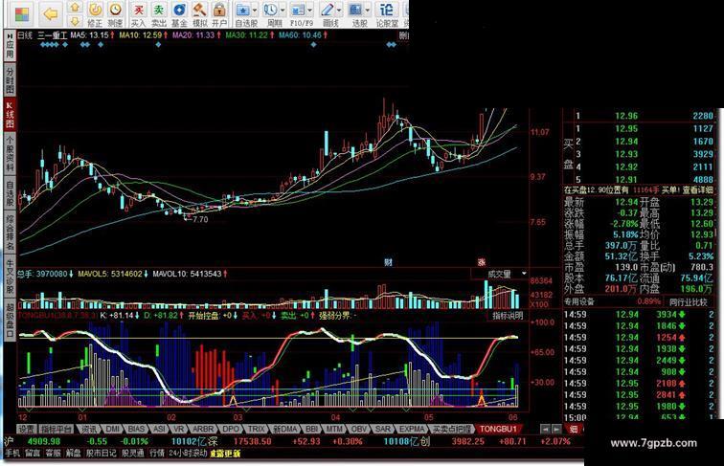The image size is (724, 466).
Task: Click the up arrow page icon
Action: point(75,8)
